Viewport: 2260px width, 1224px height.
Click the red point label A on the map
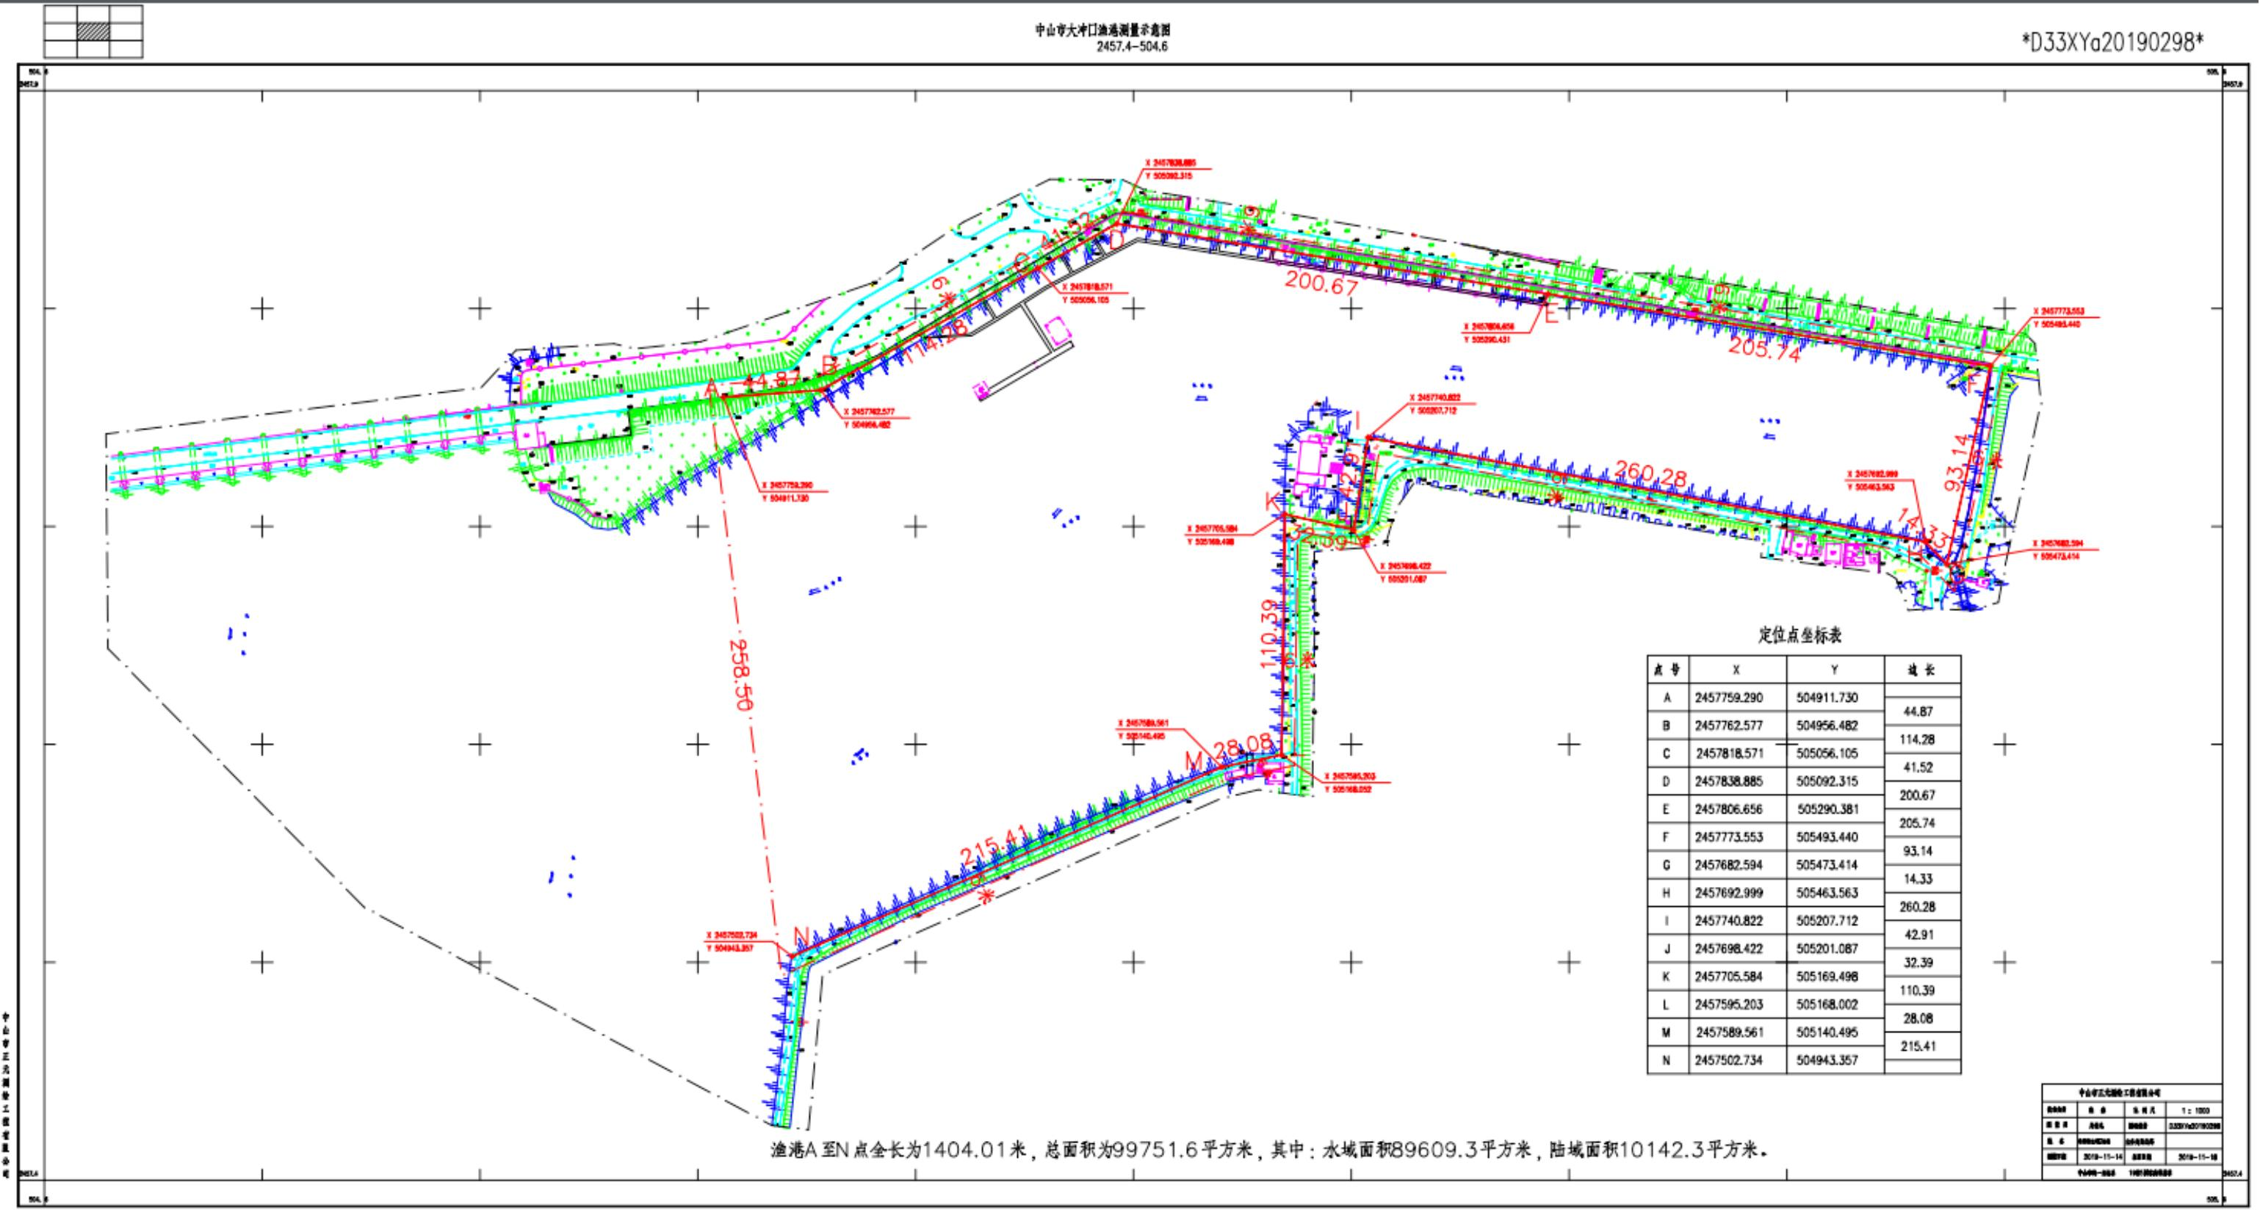coord(712,388)
